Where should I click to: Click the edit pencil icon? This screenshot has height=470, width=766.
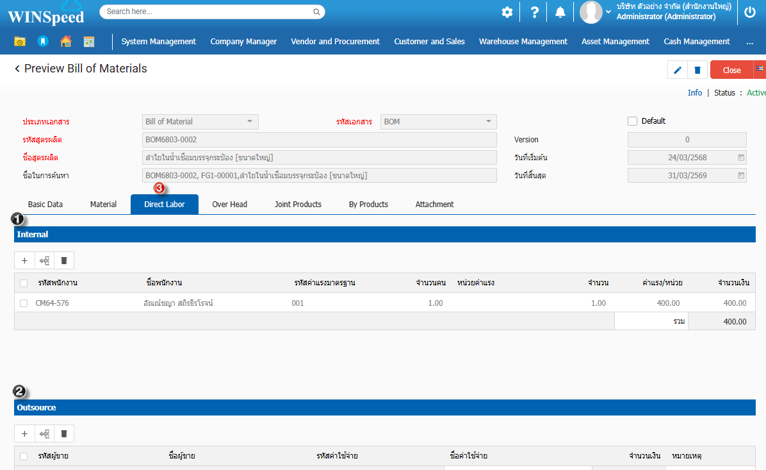click(x=678, y=70)
